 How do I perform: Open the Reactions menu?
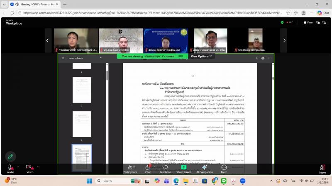(165, 169)
